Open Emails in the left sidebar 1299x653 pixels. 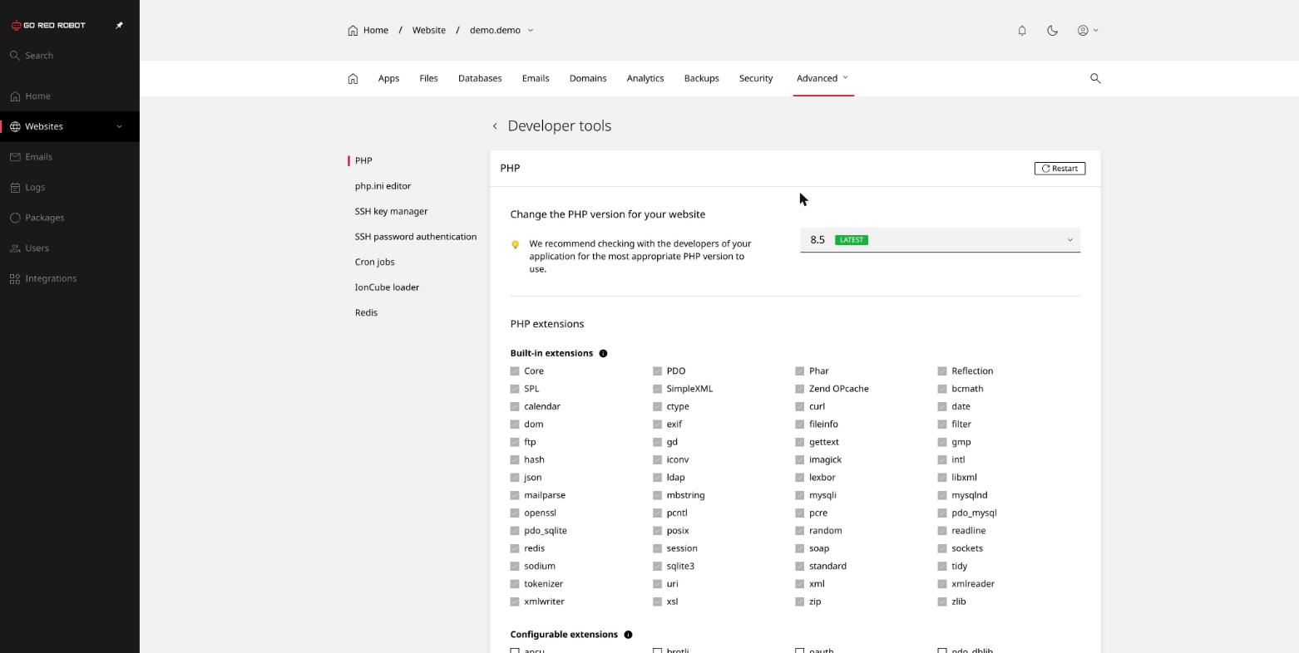(70, 157)
